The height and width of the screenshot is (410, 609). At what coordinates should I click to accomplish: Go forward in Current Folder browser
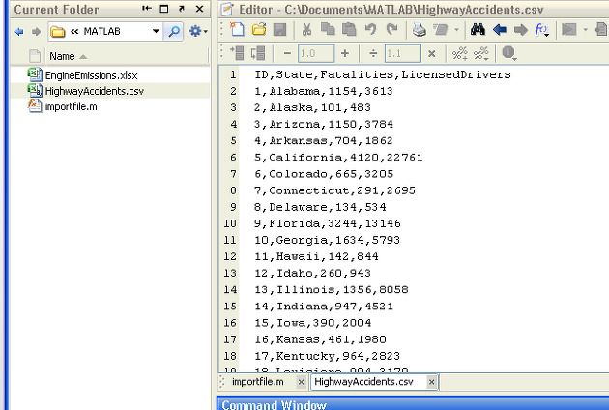click(x=36, y=32)
